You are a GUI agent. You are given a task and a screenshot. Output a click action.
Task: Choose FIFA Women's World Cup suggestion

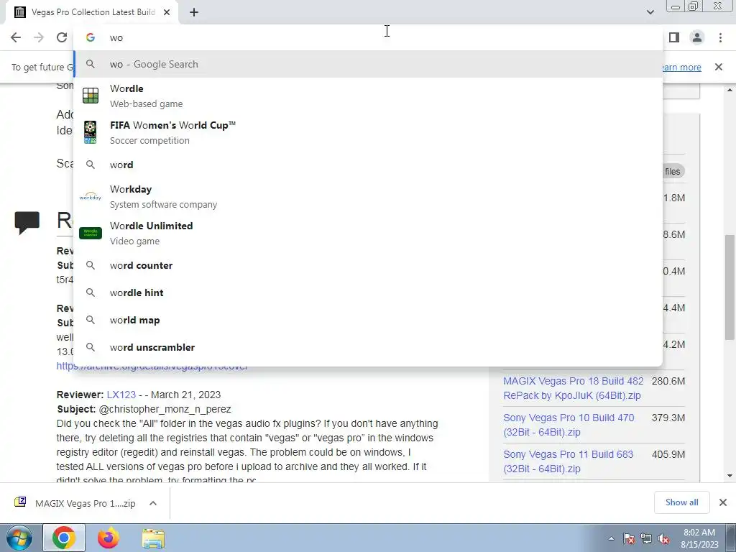pos(368,132)
